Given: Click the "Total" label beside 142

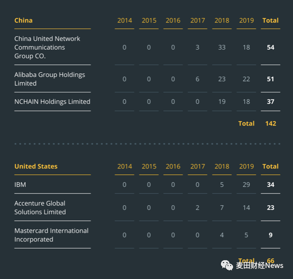Looking at the screenshot, I should click(x=246, y=124).
